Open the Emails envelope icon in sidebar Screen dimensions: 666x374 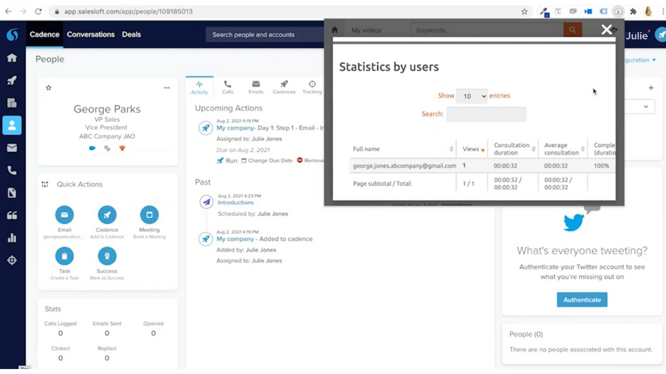click(12, 148)
